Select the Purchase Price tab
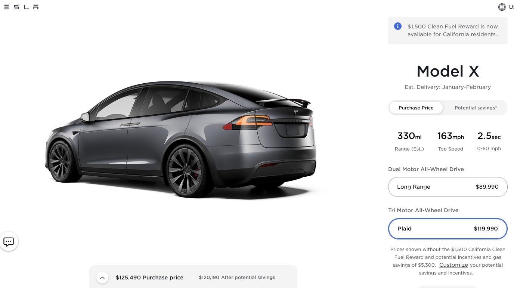Viewport: 514px width, 288px height. (x=416, y=108)
